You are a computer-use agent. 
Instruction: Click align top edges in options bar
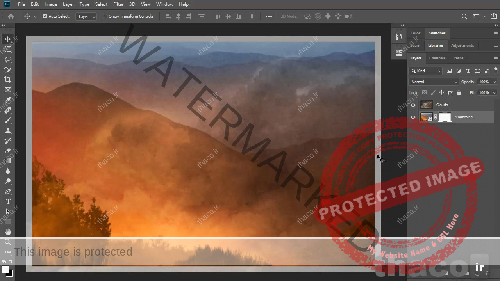pos(218,16)
